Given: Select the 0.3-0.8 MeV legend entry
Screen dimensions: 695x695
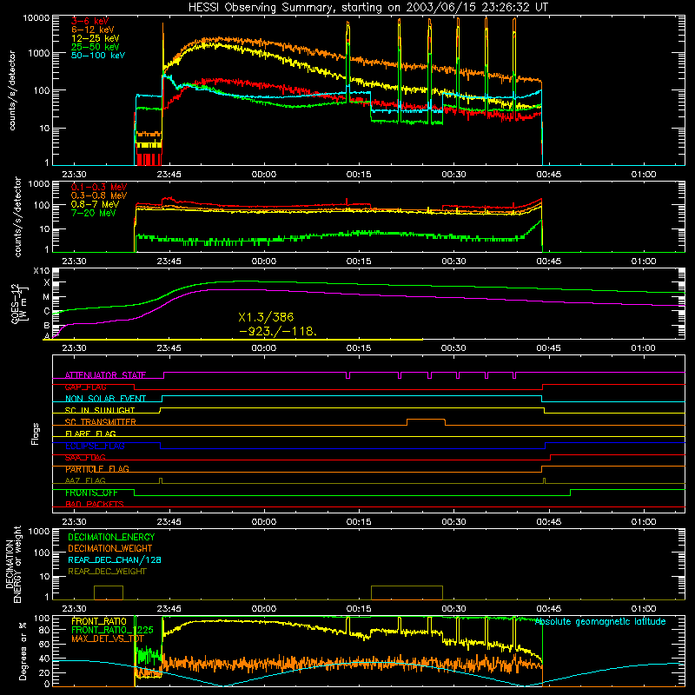Looking at the screenshot, I should 99,195.
